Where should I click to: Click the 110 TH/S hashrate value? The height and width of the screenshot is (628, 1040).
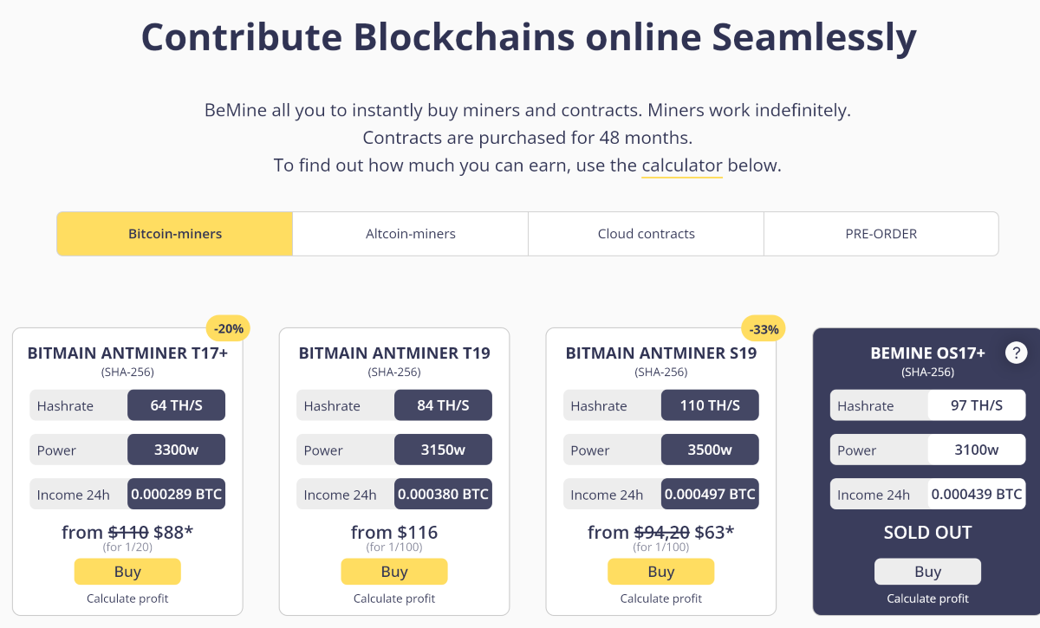point(710,405)
